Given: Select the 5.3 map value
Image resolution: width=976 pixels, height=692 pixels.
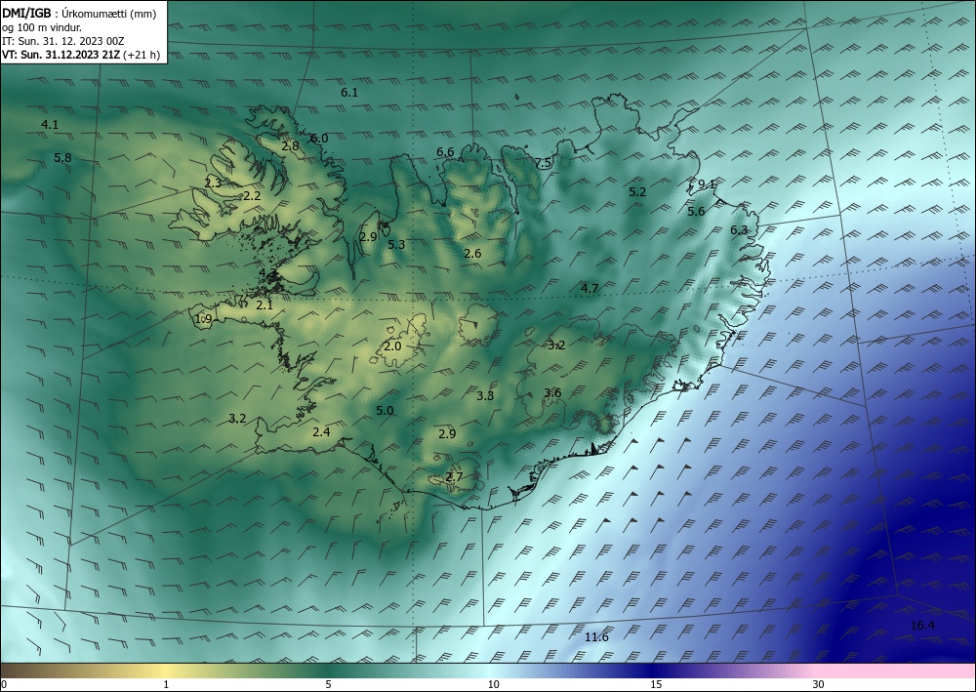Looking at the screenshot, I should (396, 245).
